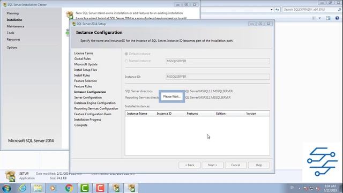Open Maintenance in Installation Center
The height and width of the screenshot is (193, 343).
tap(16, 26)
